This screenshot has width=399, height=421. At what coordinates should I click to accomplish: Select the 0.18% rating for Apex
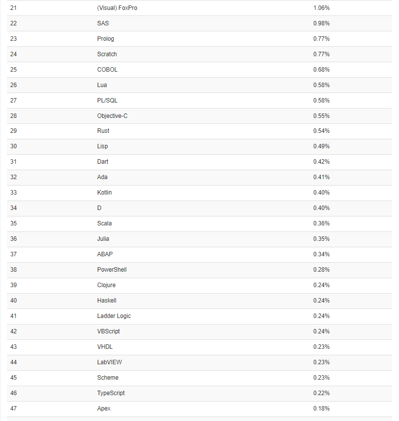(x=321, y=409)
